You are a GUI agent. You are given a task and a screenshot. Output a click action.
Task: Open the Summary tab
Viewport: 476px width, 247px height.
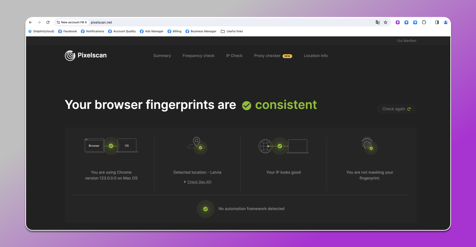click(x=162, y=56)
